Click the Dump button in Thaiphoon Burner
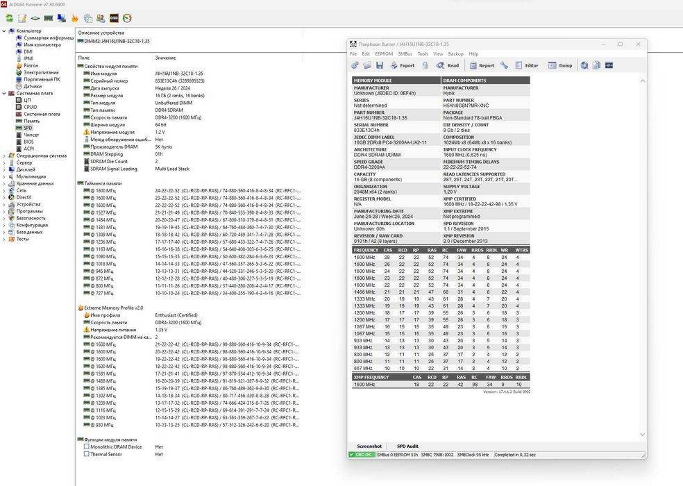 pos(560,65)
